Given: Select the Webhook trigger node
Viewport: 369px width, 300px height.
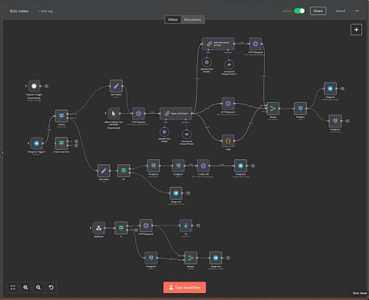Looking at the screenshot, I should point(99,228).
